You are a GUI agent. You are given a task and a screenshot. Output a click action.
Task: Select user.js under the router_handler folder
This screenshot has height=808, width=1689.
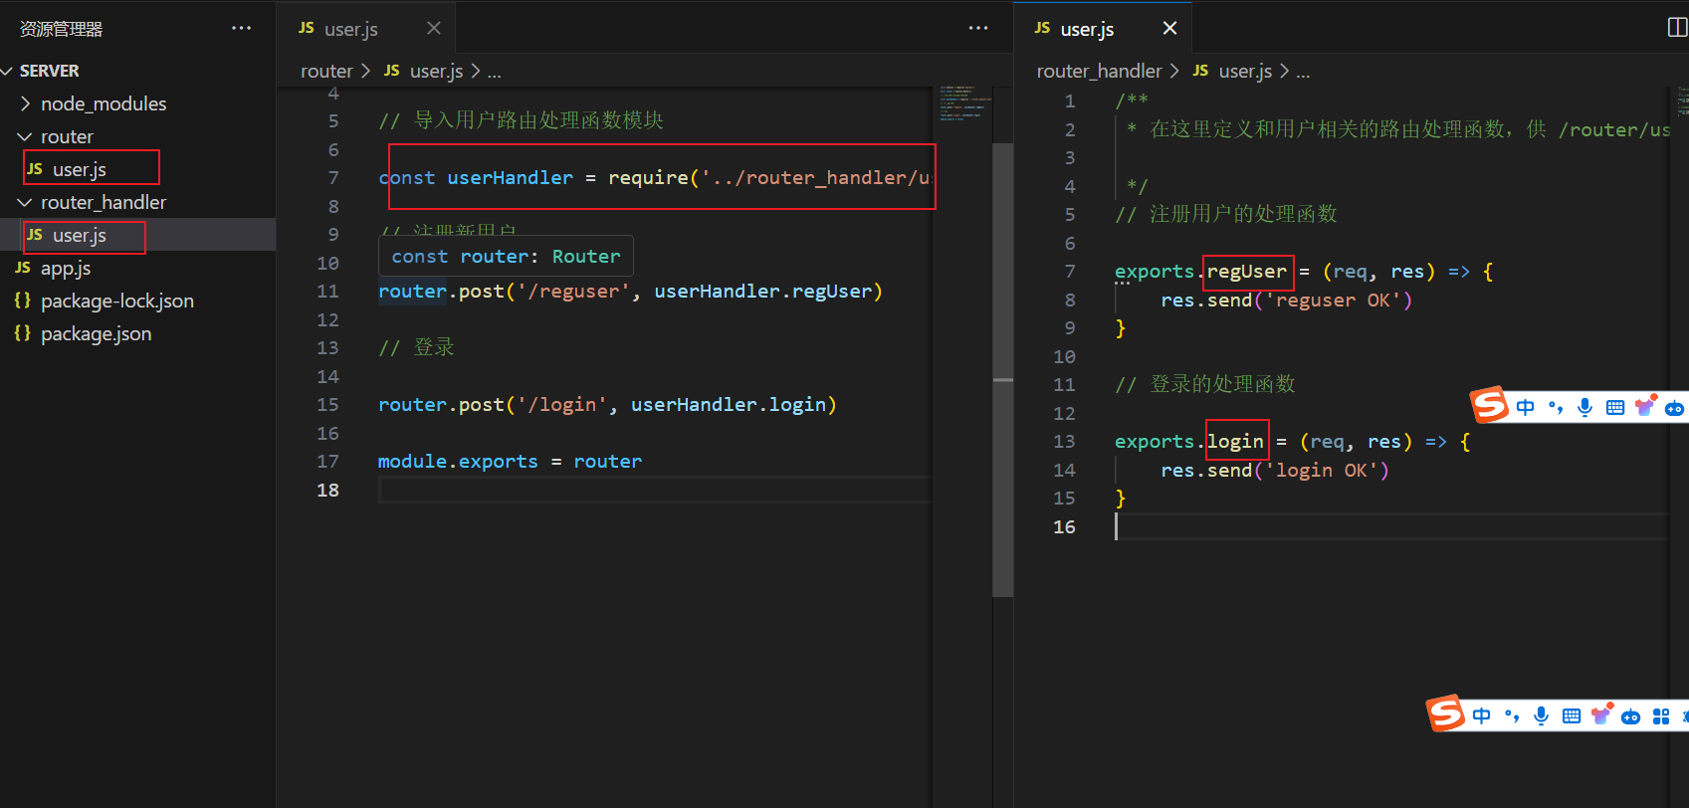click(80, 235)
